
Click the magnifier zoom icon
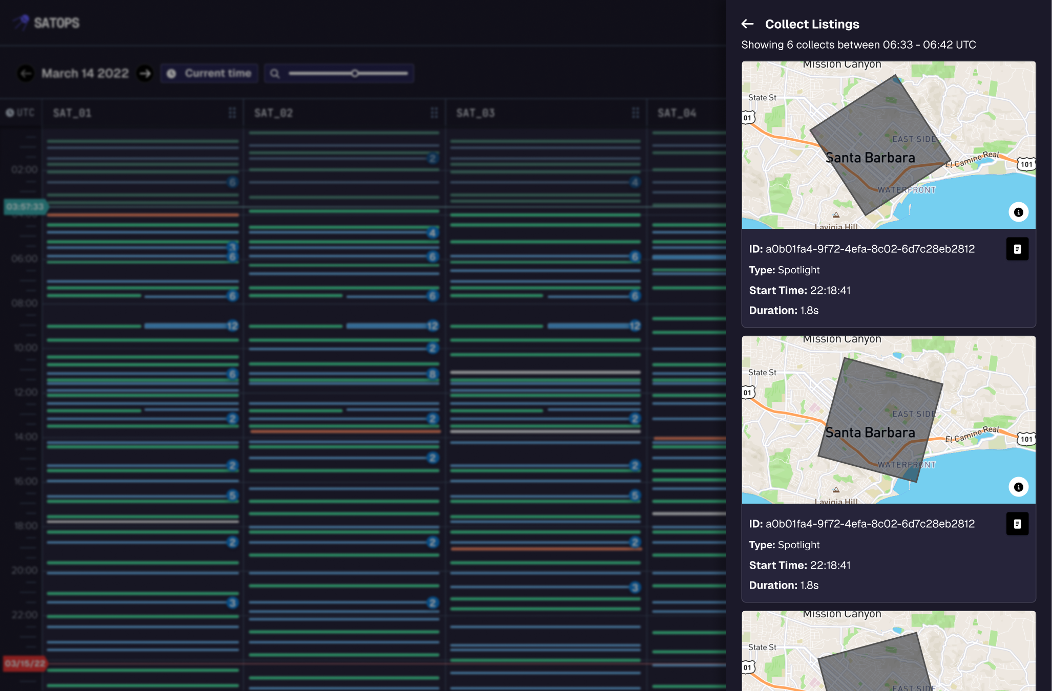[x=275, y=74]
